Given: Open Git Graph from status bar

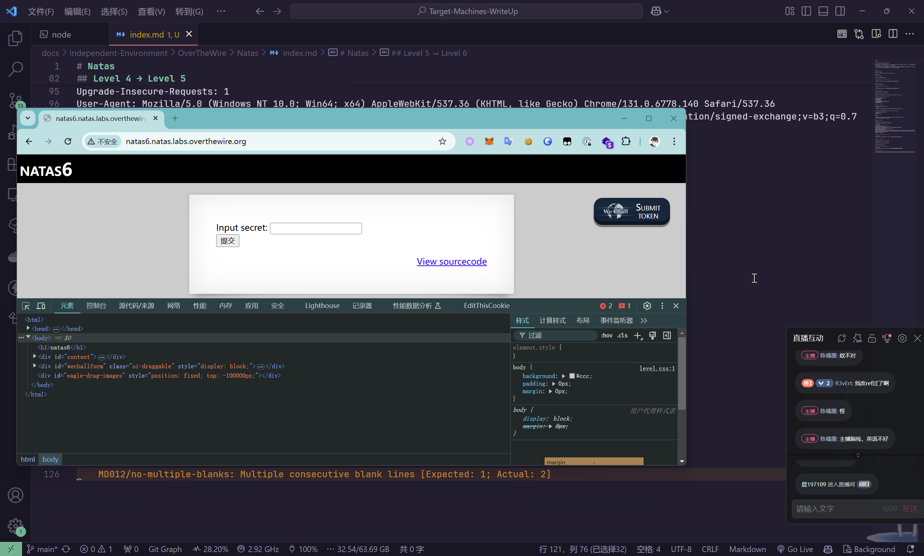Looking at the screenshot, I should (x=165, y=549).
